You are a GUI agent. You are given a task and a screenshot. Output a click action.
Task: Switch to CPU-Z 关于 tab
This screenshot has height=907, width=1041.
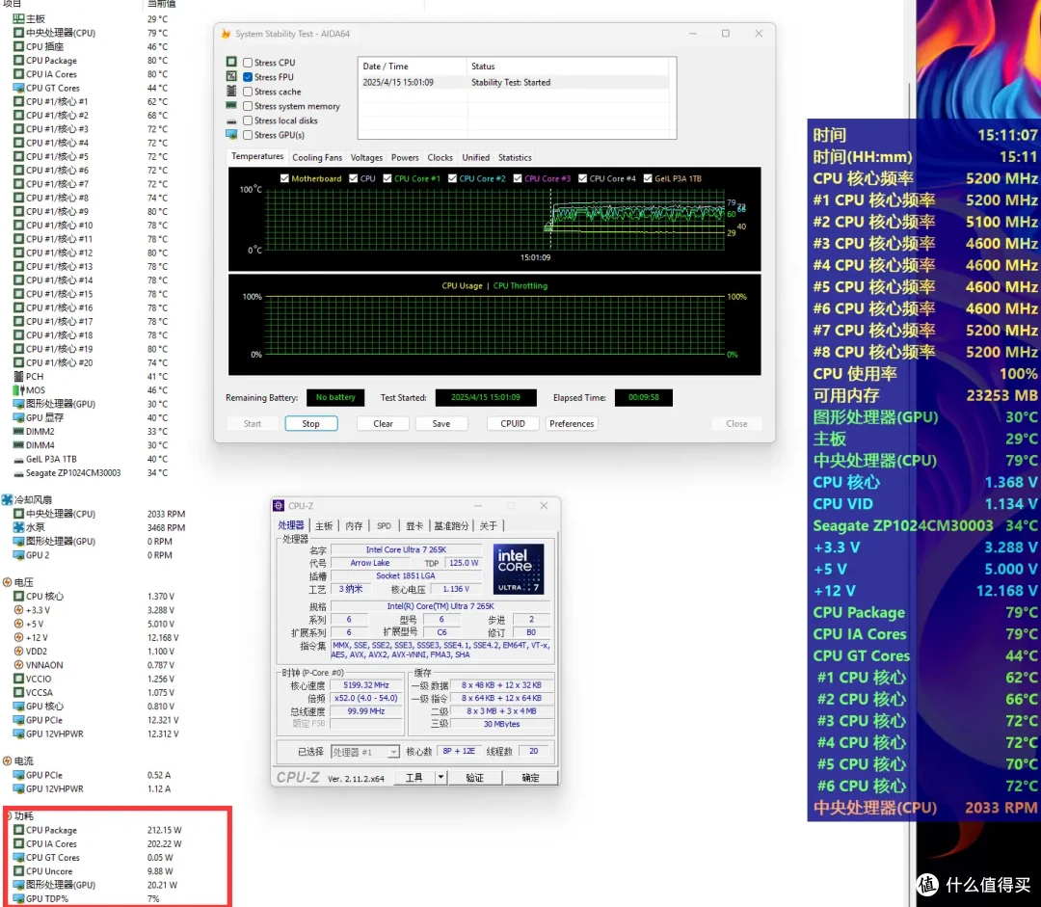pos(488,526)
